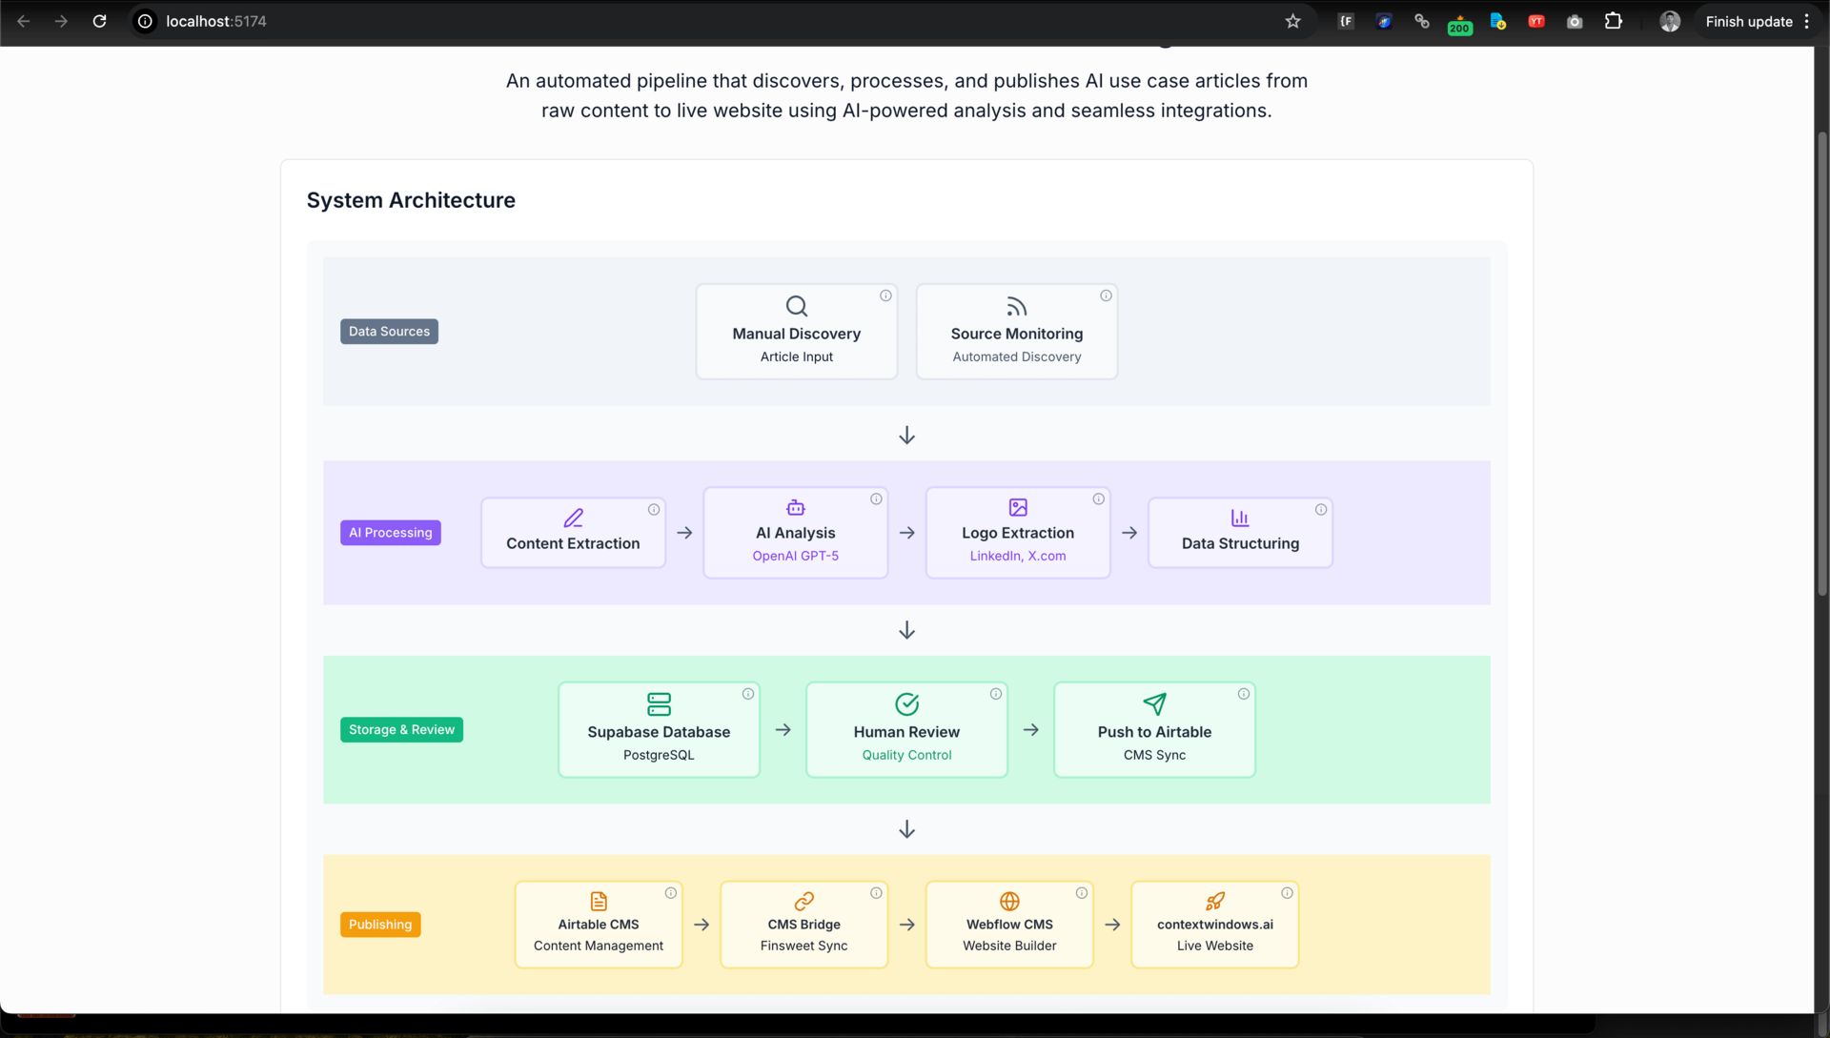The image size is (1830, 1038).
Task: Click the Manual Discovery card info icon
Action: point(885,295)
